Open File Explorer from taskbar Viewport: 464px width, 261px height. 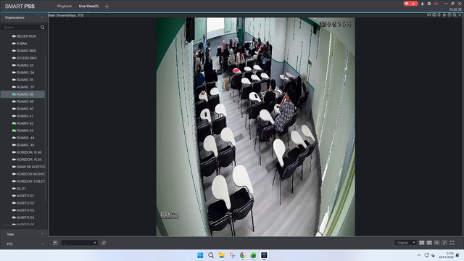coord(221,255)
